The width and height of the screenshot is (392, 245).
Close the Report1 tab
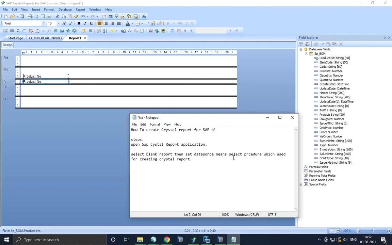click(85, 38)
